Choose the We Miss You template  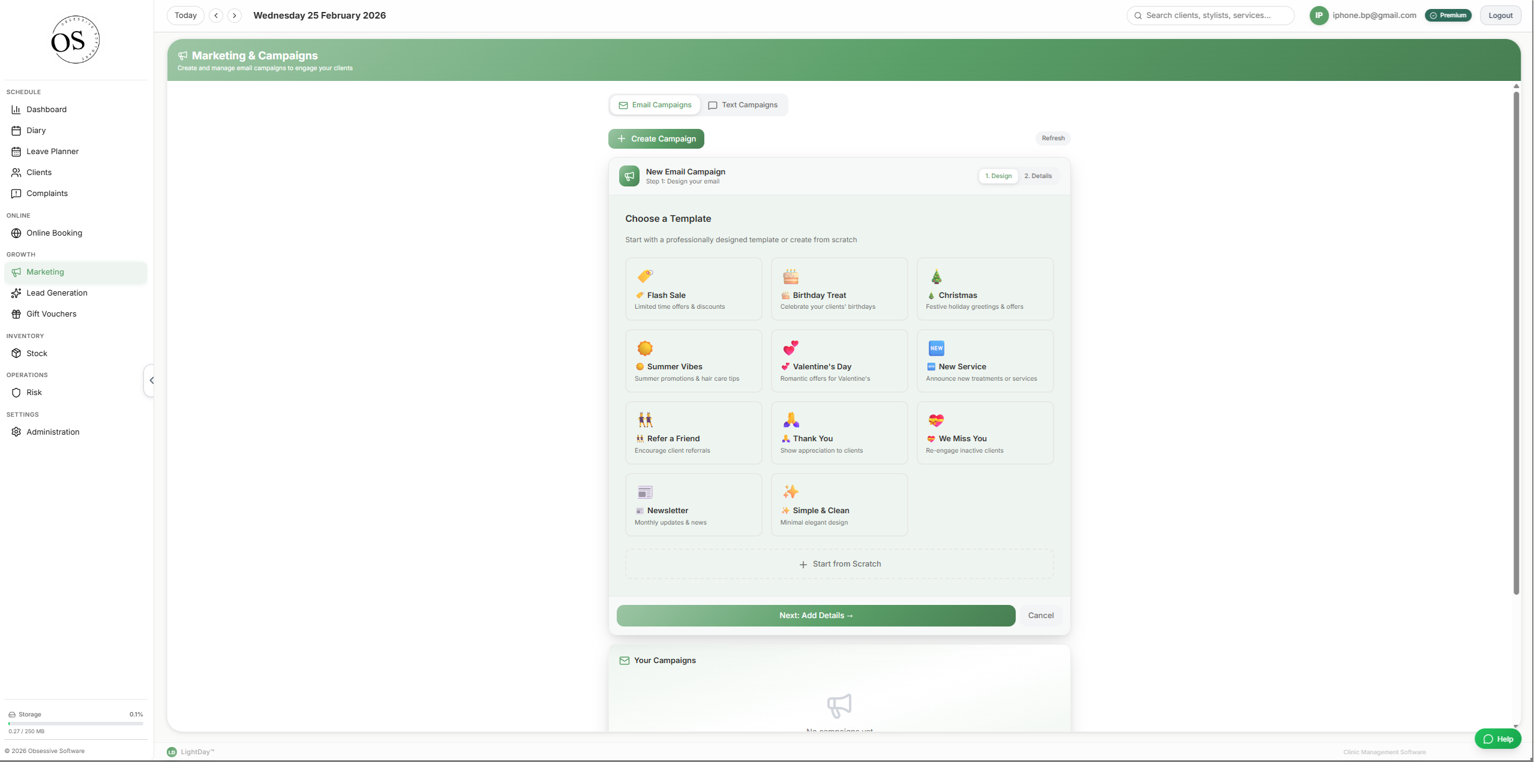[x=984, y=433]
